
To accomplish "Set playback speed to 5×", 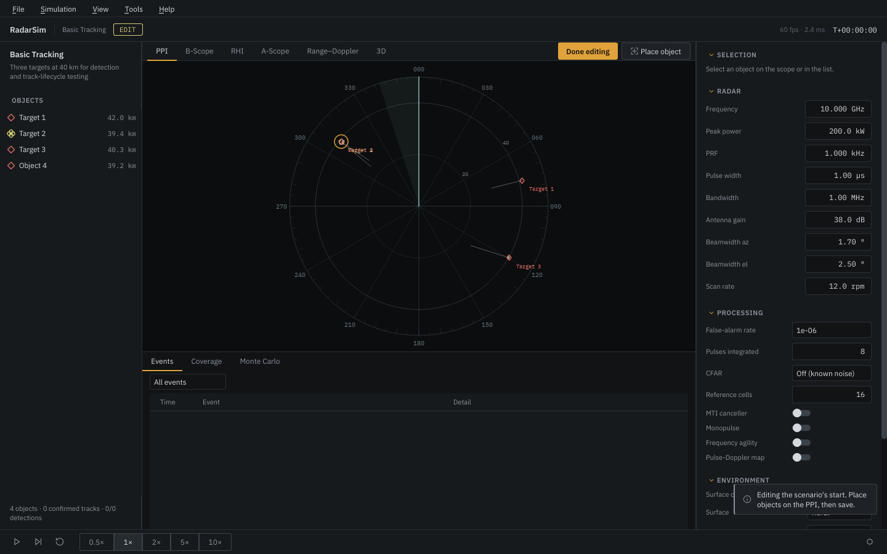I will [x=185, y=542].
